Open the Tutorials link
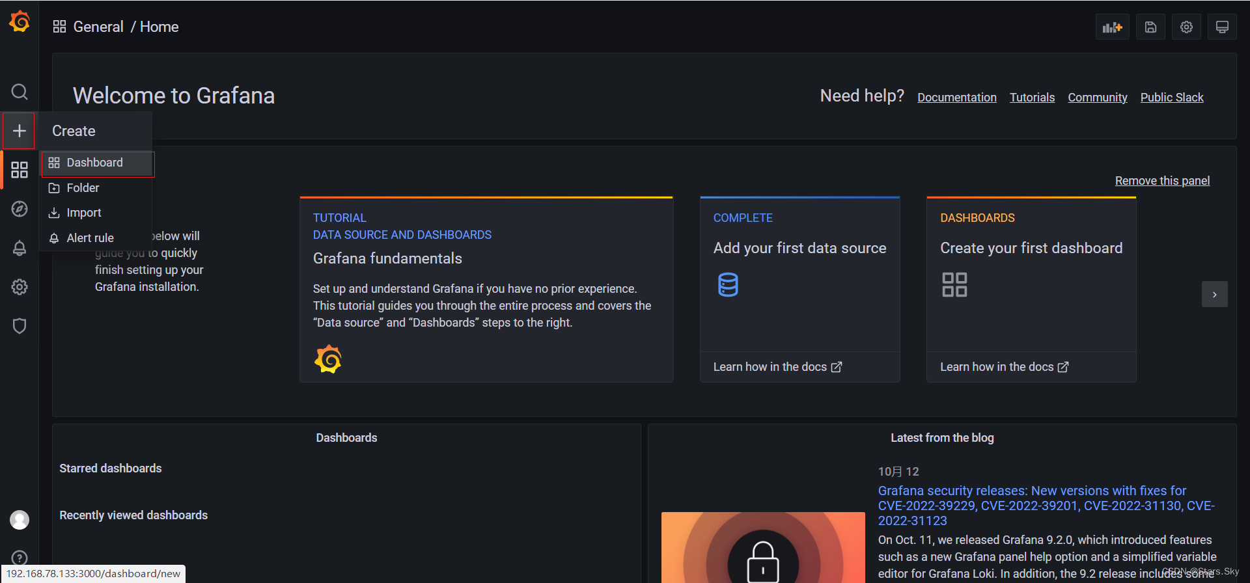 (1032, 98)
